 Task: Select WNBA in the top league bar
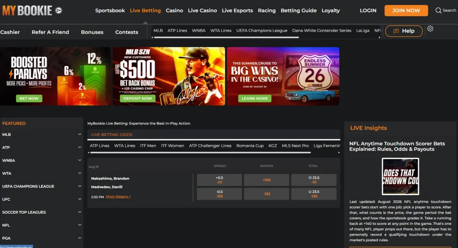199,30
